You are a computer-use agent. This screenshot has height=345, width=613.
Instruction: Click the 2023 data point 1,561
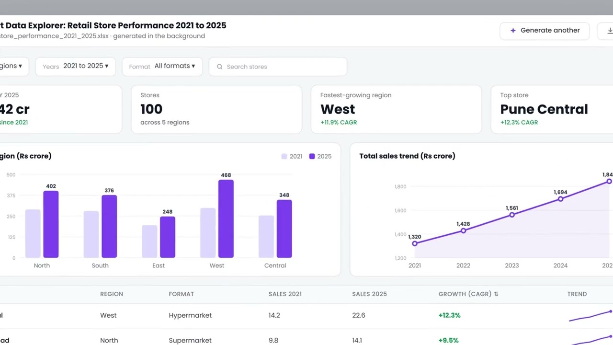pos(512,215)
